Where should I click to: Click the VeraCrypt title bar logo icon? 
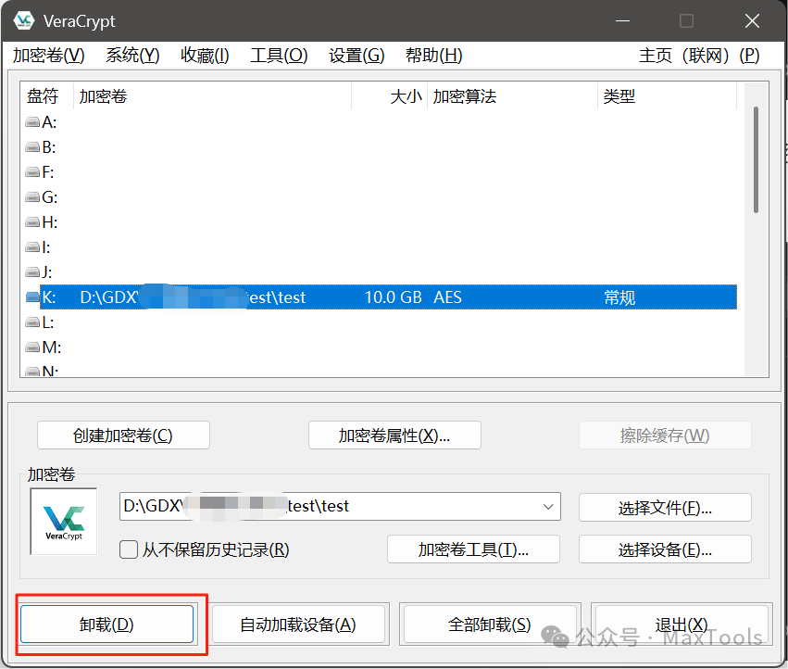coord(24,20)
